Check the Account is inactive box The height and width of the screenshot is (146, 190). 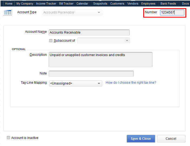click(x=9, y=138)
